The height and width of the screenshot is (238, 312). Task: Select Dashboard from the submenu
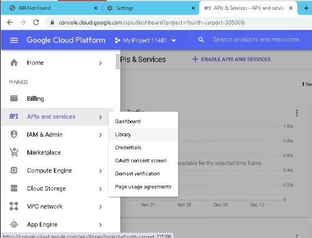point(143,121)
